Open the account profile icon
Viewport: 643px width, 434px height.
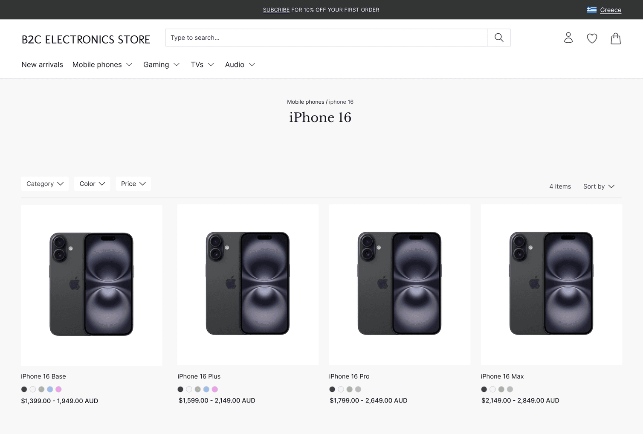[568, 38]
